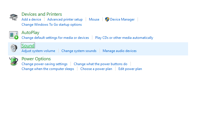Launch Device Manager
The width and height of the screenshot is (209, 118).
coord(122,19)
